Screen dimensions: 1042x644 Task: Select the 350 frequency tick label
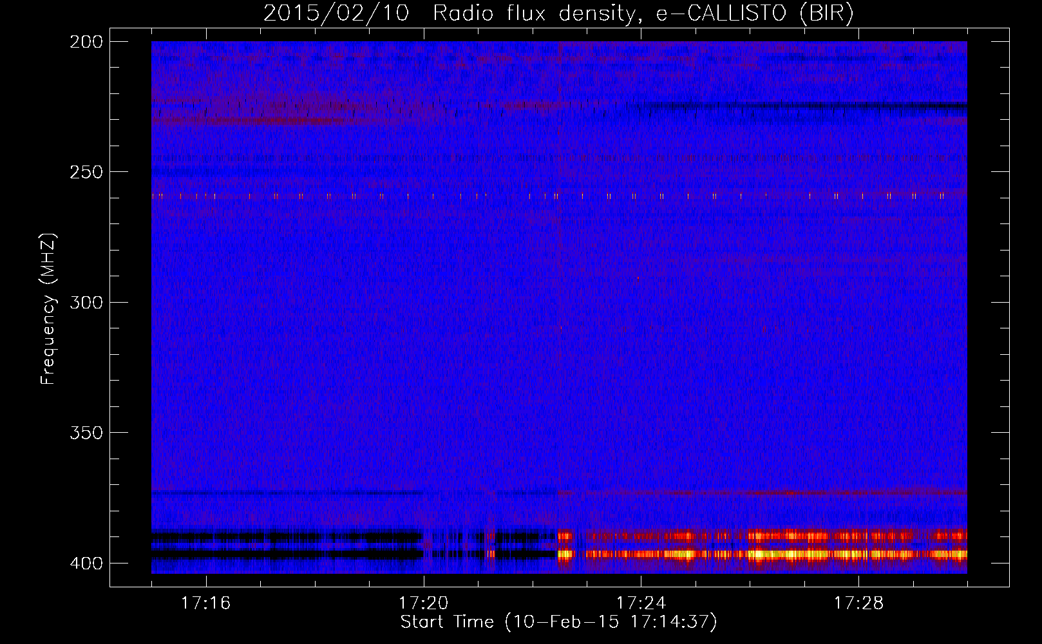86,433
